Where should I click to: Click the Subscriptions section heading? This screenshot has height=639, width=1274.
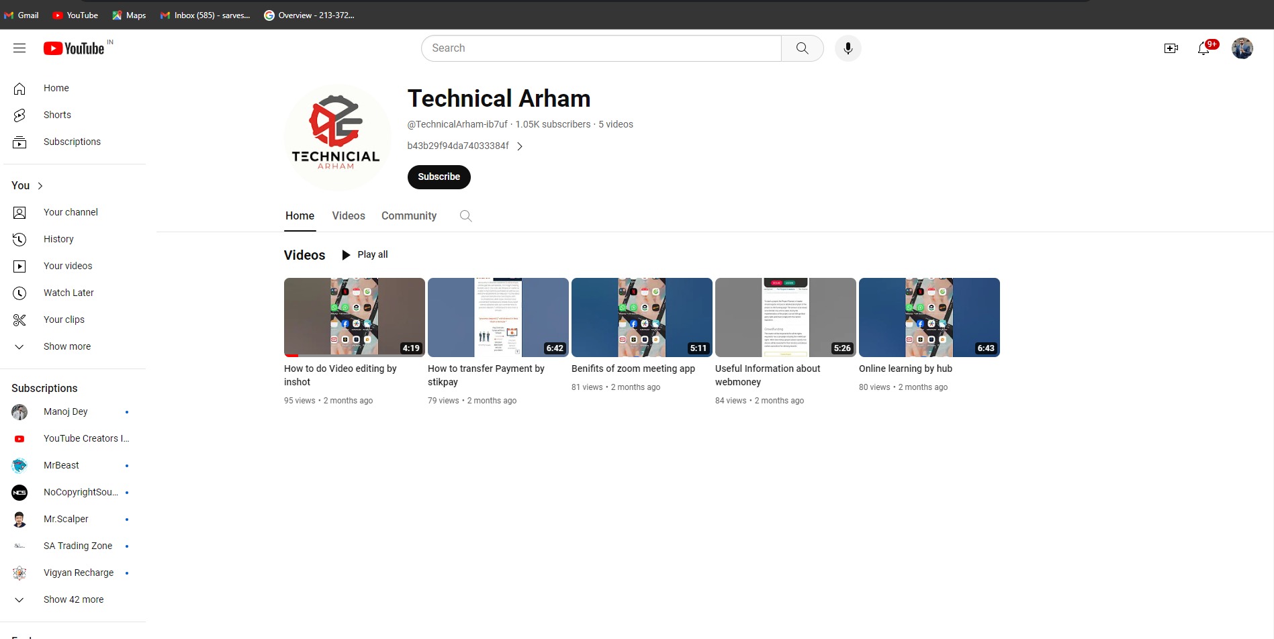[44, 388]
